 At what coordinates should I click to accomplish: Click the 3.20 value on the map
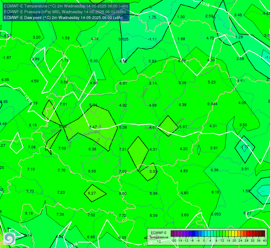[36, 37]
